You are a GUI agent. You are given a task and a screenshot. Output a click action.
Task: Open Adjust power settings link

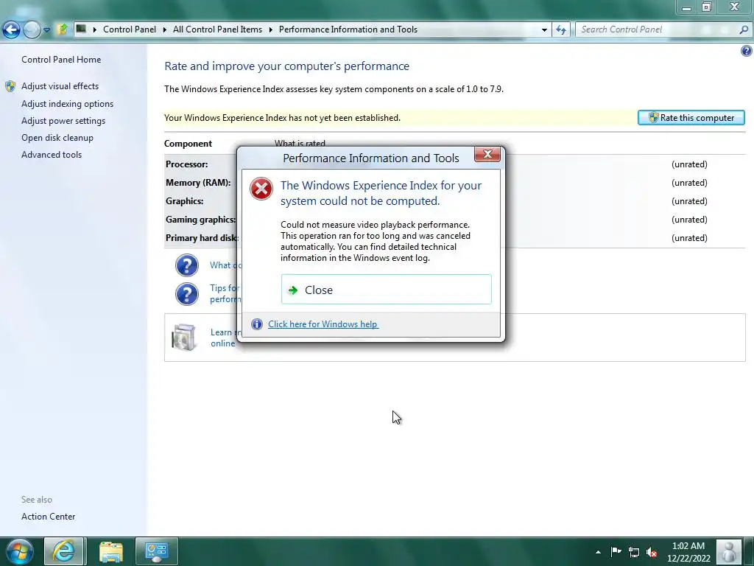tap(63, 121)
